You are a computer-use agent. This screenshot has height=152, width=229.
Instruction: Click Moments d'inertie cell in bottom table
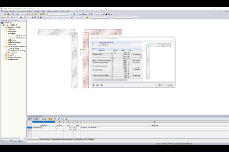tap(43, 128)
